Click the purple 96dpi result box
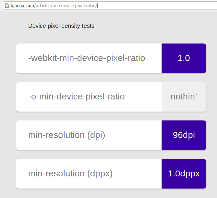This screenshot has height=198, width=217. 184,135
